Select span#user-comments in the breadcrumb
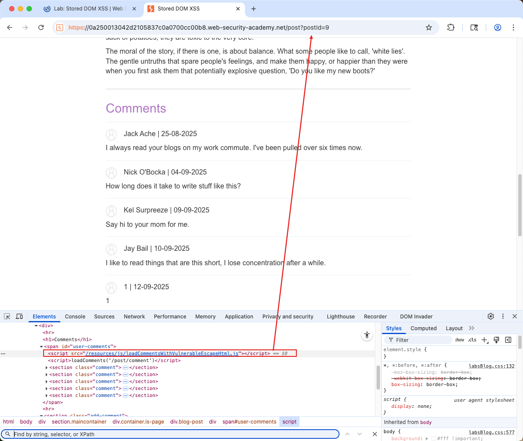Screen dimensions: 523x441 click(x=249, y=422)
